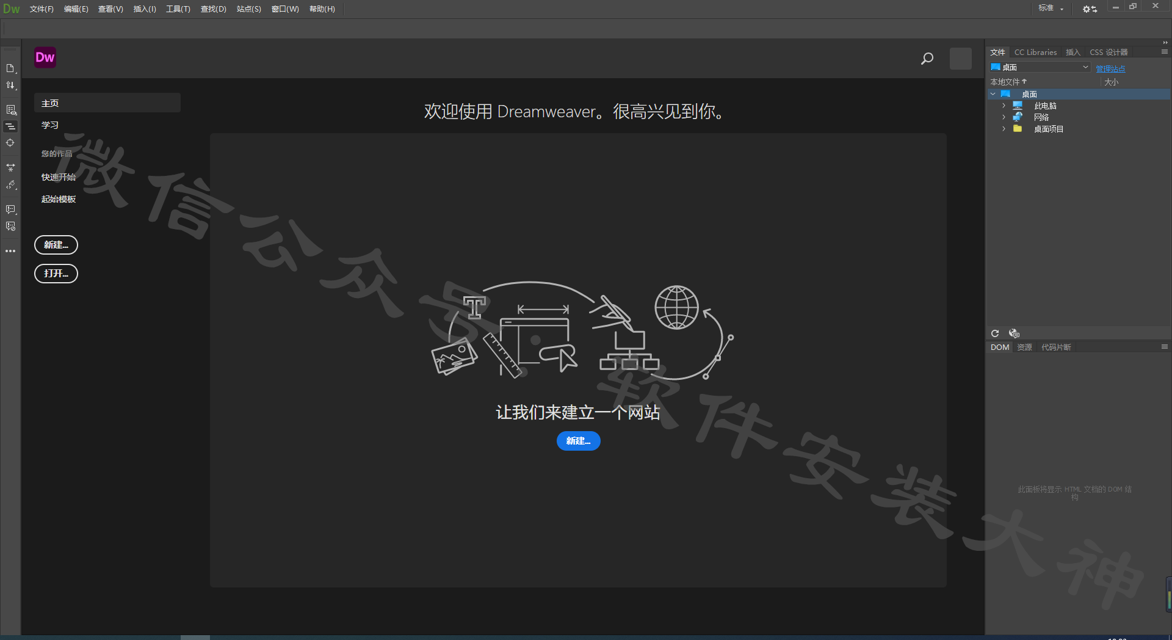The width and height of the screenshot is (1172, 640).
Task: Click the gray user profile square
Action: pos(961,59)
